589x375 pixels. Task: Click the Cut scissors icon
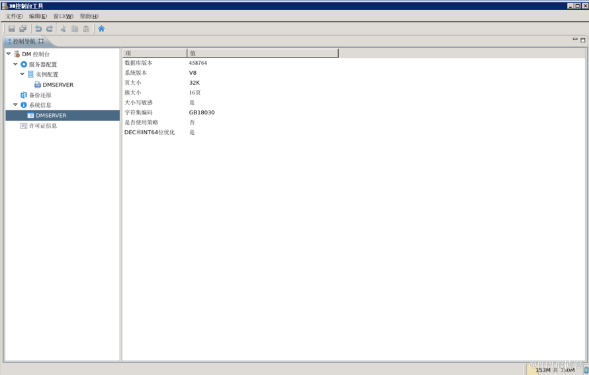pos(64,28)
